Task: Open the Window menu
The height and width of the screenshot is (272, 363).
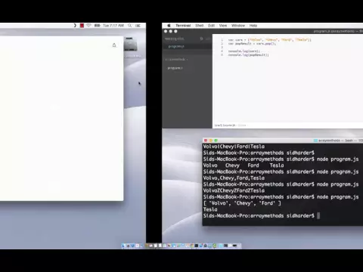Action: 238,26
